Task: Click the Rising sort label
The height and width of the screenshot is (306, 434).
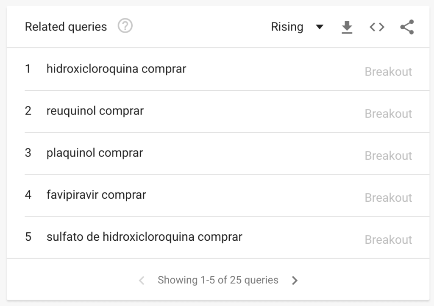Action: [287, 27]
